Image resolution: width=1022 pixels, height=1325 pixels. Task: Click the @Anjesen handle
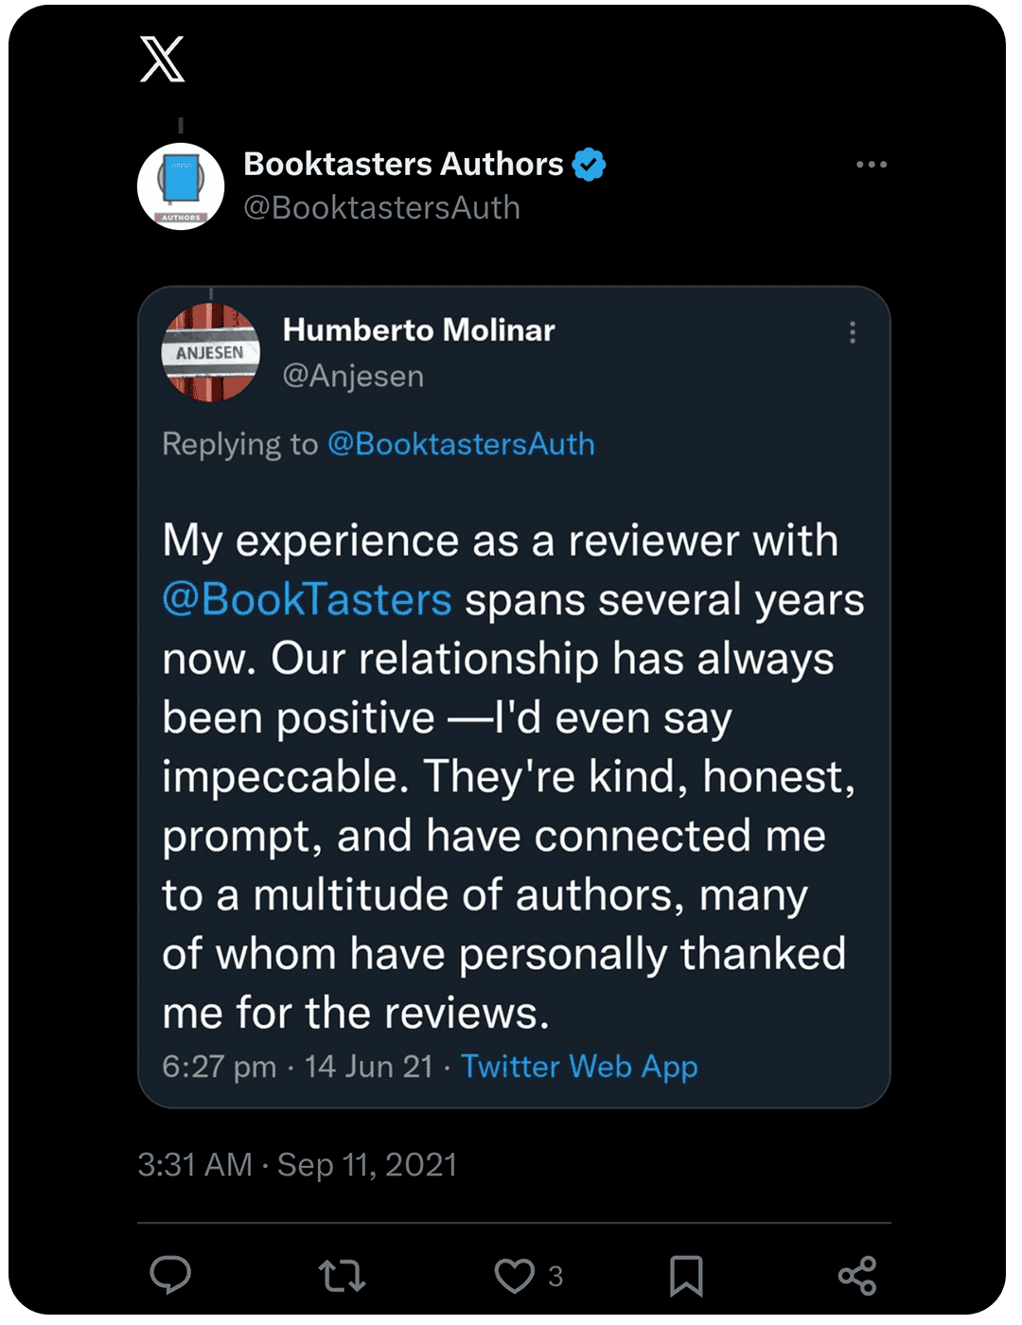click(x=353, y=376)
